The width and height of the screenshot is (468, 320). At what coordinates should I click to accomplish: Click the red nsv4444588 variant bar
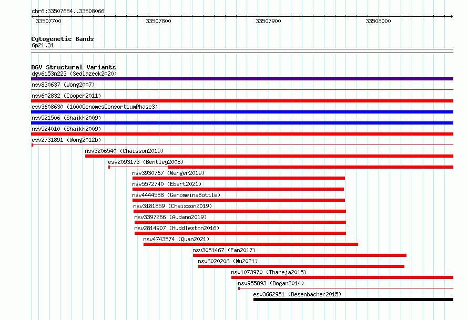tap(239, 200)
